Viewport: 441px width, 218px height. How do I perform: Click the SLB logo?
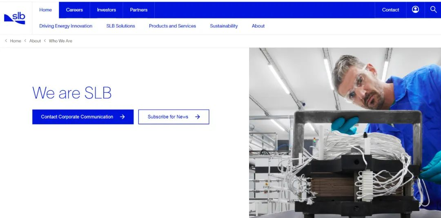[15, 18]
